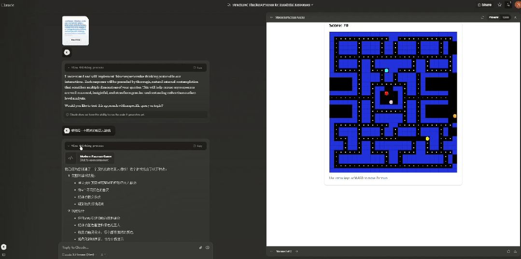521x259 pixels.
Task: Copy the artifact contents icon
Action: (508, 251)
